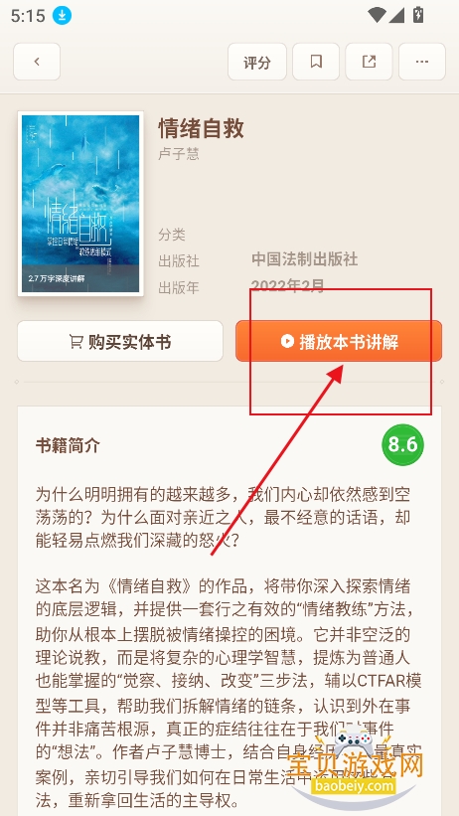
Task: Tap the share export icon
Action: [x=369, y=62]
